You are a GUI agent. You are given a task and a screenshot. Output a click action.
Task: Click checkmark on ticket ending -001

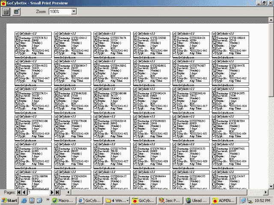pos(17,34)
